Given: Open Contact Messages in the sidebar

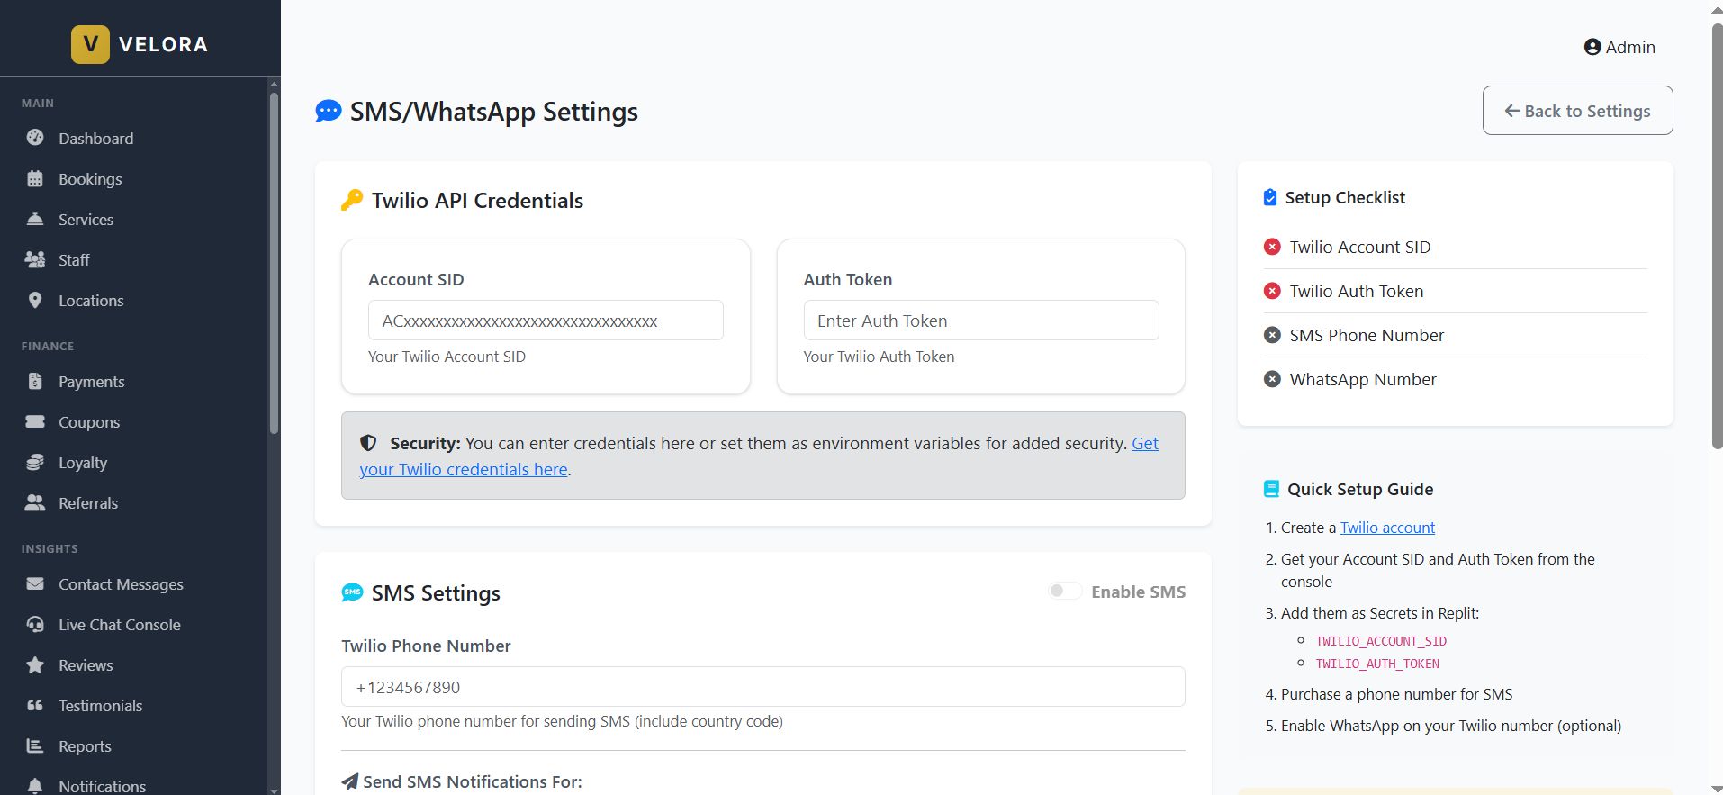Looking at the screenshot, I should pos(121,583).
